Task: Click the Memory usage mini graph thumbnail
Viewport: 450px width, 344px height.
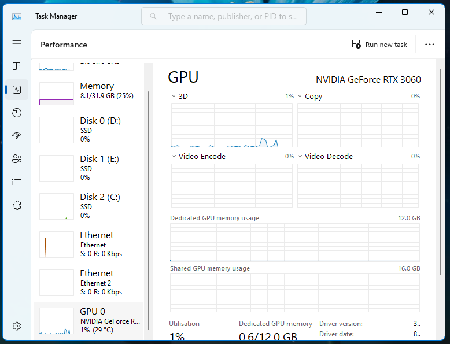Action: [x=57, y=94]
